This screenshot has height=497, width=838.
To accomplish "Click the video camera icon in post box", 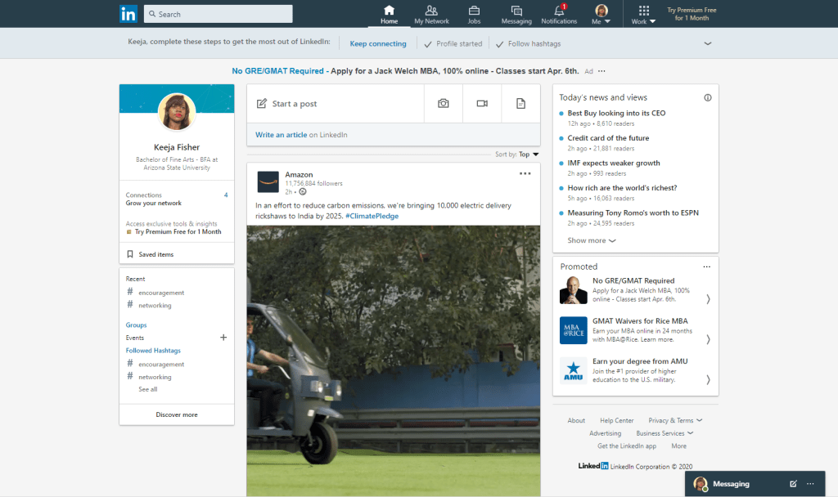I will coord(482,104).
